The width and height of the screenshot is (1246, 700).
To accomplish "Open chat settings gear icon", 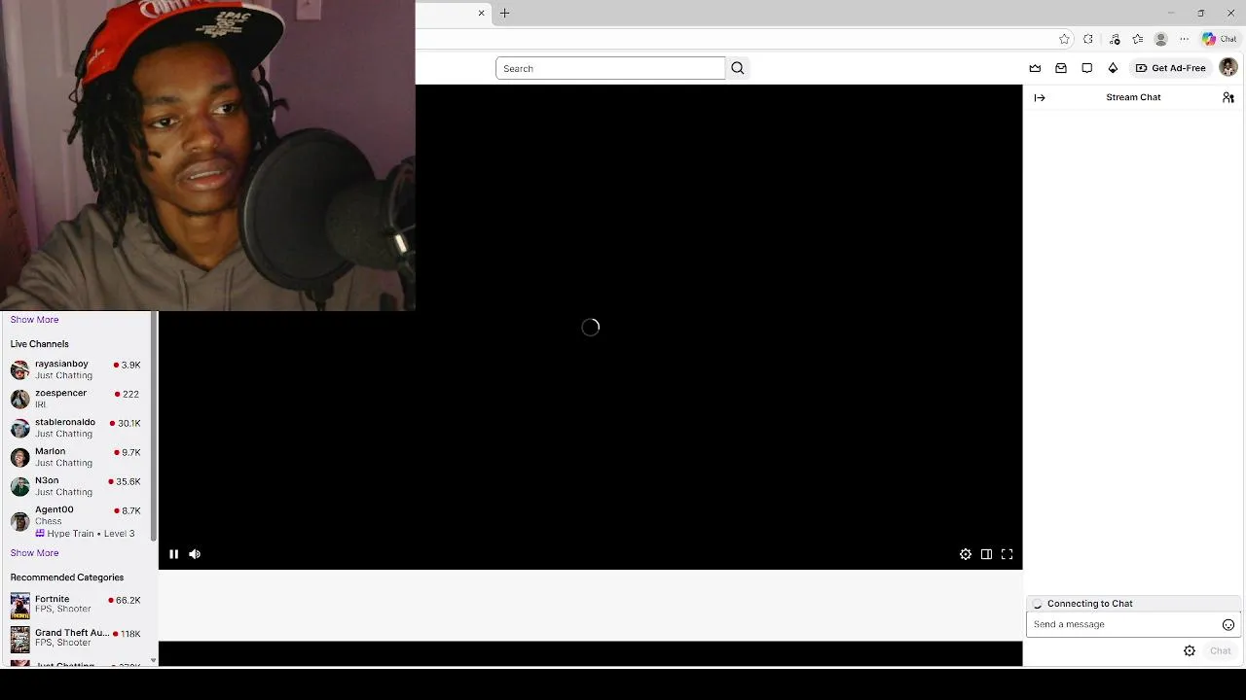I will coord(1190,651).
